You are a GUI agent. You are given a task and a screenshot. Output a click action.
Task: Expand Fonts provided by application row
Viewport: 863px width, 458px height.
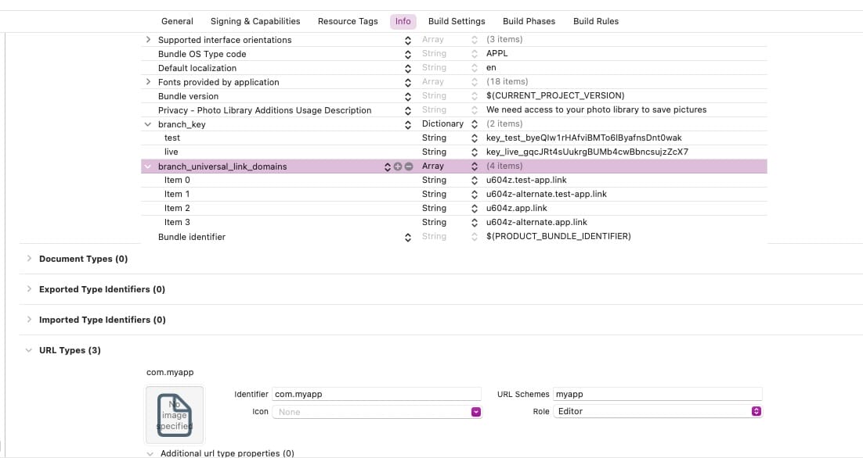(x=148, y=82)
